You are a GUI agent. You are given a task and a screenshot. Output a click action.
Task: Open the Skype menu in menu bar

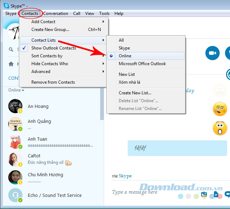tap(11, 14)
